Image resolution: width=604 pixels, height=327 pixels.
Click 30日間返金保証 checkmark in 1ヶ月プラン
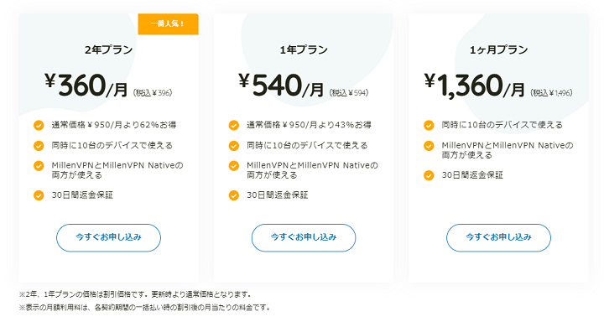[429, 175]
